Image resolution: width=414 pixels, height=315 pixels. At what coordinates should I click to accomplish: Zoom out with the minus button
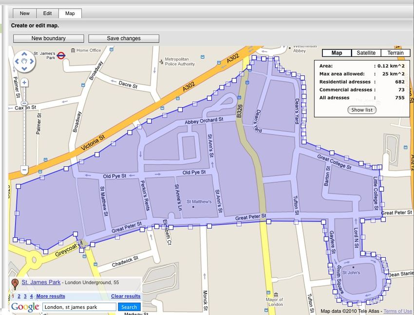(x=24, y=170)
